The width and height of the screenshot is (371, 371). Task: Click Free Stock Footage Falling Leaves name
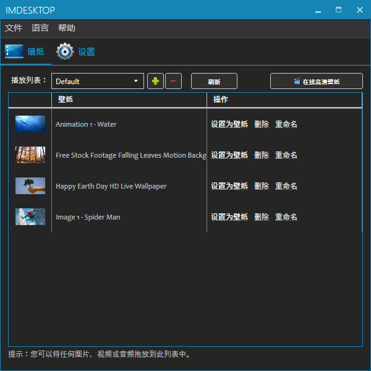coord(131,155)
